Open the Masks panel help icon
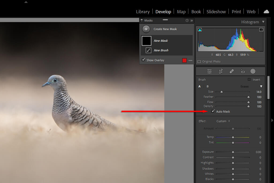 187,20
